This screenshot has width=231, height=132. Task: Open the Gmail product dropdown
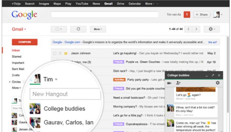(x=19, y=29)
